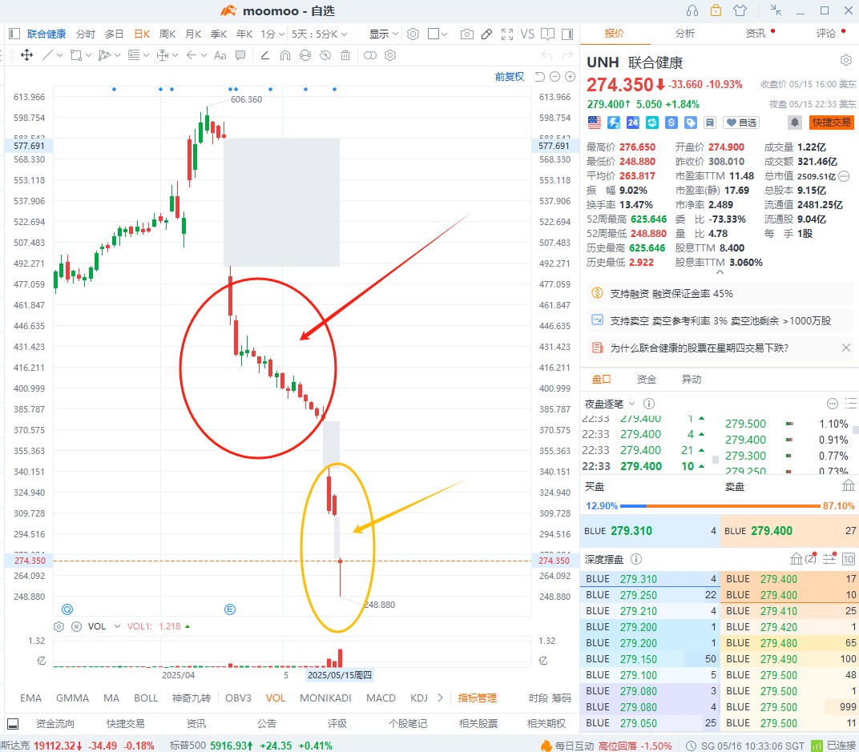Viewport: 859px width, 752px height.
Task: Zoom out chart with minus icon
Action: (x=555, y=77)
